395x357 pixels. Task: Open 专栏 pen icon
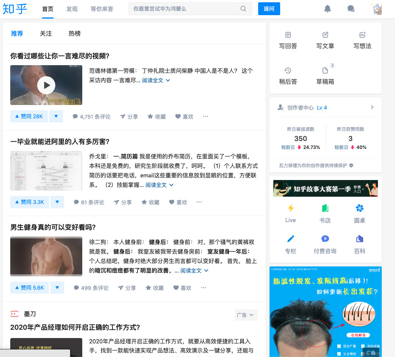[290, 239]
